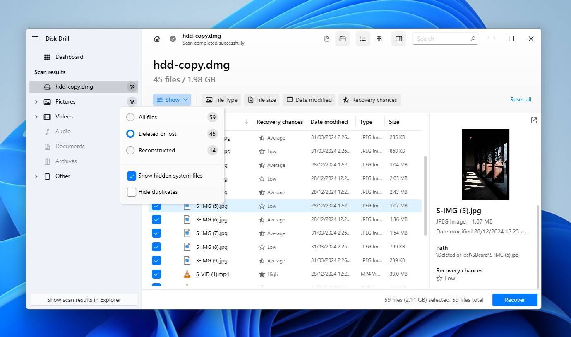The height and width of the screenshot is (337, 571).
Task: Open the File Type filter
Action: [221, 100]
